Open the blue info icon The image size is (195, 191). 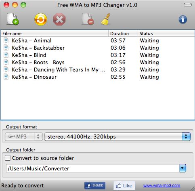183,19
